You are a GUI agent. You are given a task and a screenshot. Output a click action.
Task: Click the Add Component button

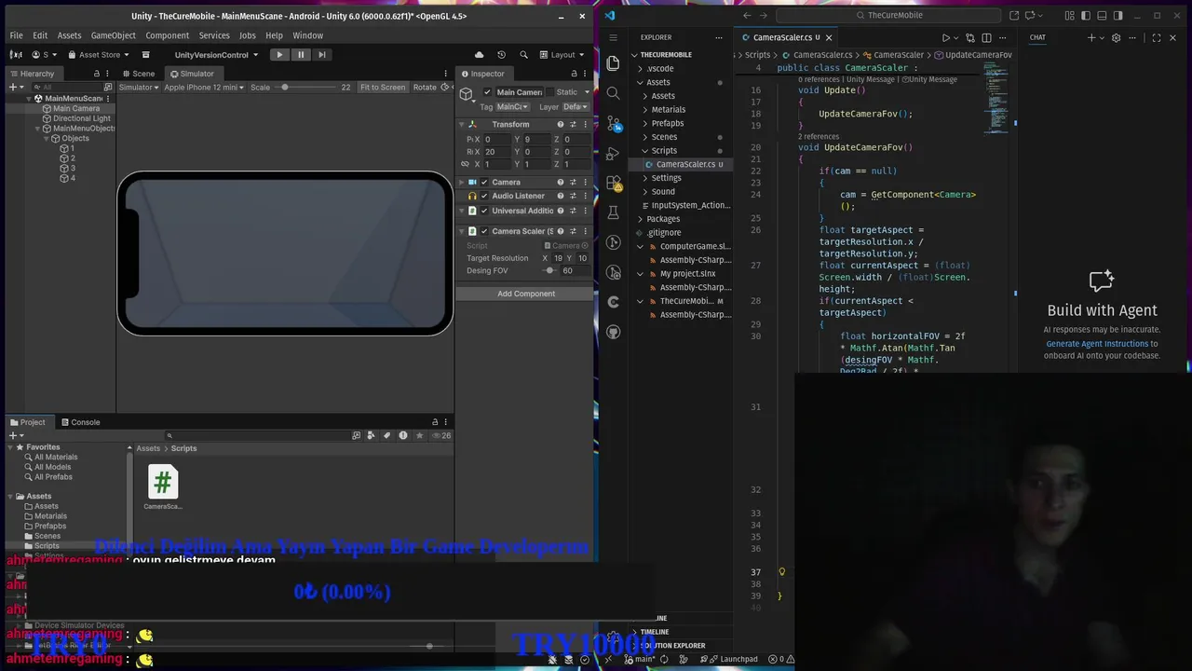point(526,294)
